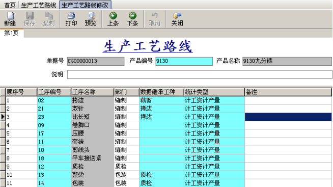The image size is (333, 187).
Task: Select the row marker of row 3
Action: [x=3, y=117]
